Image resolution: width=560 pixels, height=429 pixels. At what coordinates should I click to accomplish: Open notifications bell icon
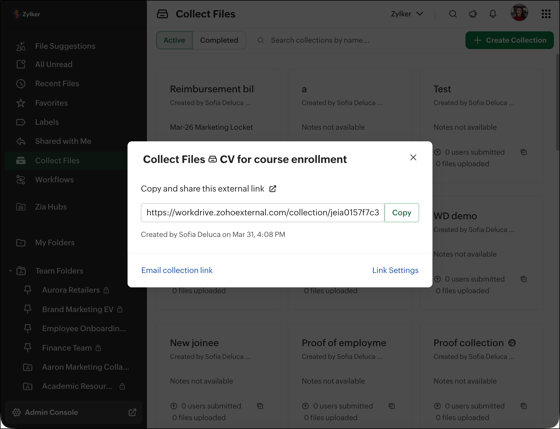pos(493,14)
